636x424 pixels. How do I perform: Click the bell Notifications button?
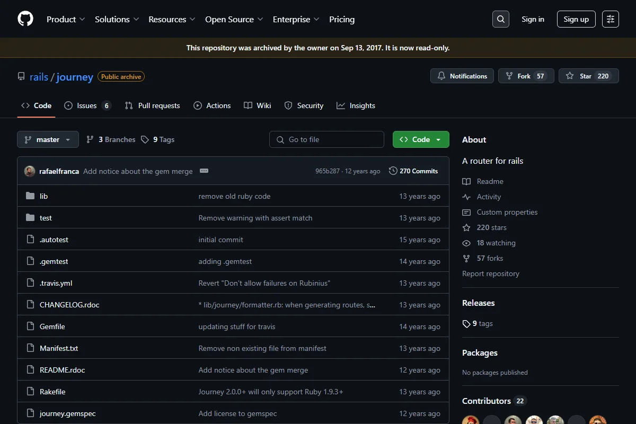462,76
